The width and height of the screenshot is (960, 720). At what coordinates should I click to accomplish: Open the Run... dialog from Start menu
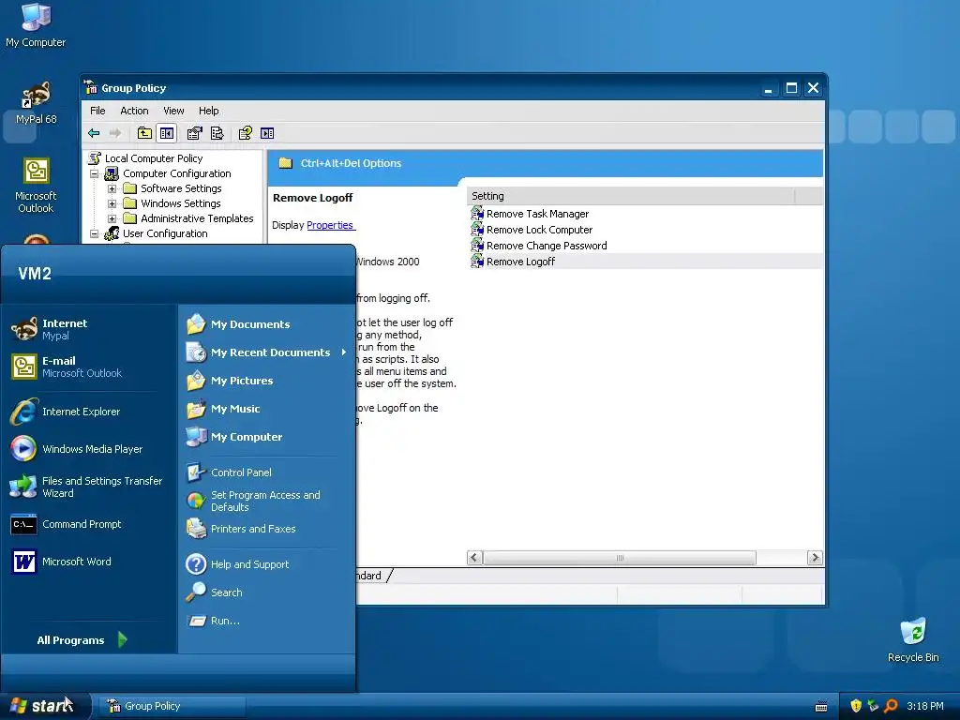click(x=214, y=621)
